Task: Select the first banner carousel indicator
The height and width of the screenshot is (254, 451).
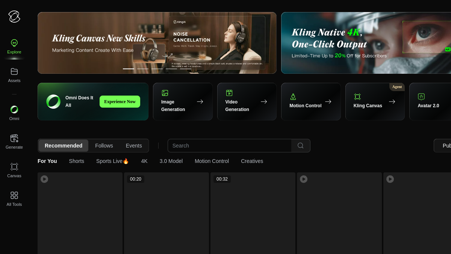Action: 129,69
